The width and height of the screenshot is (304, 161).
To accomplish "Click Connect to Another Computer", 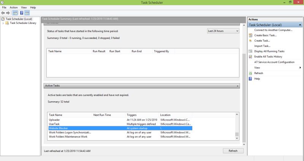I will pyautogui.click(x=273, y=30).
